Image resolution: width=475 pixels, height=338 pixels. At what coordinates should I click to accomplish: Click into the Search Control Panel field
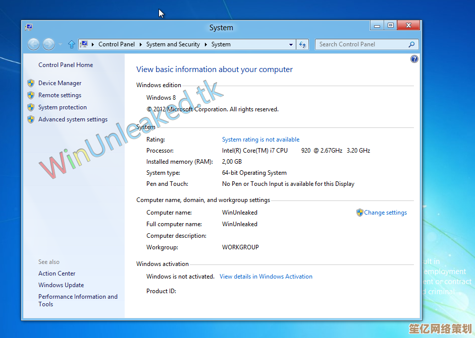pos(361,44)
